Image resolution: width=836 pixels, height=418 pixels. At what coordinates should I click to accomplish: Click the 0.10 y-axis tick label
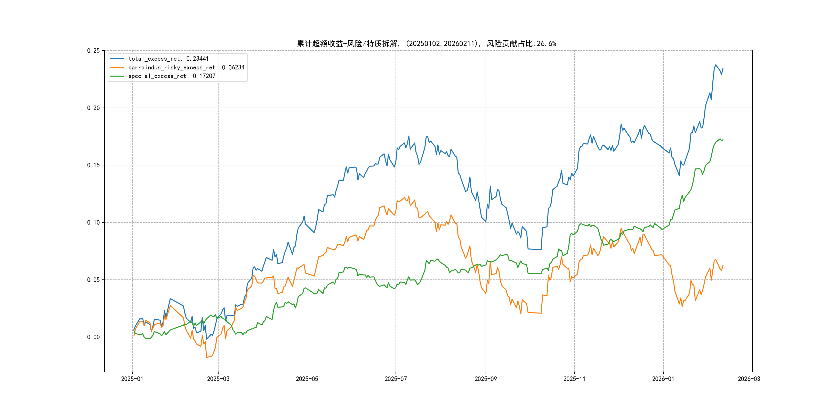coord(93,223)
